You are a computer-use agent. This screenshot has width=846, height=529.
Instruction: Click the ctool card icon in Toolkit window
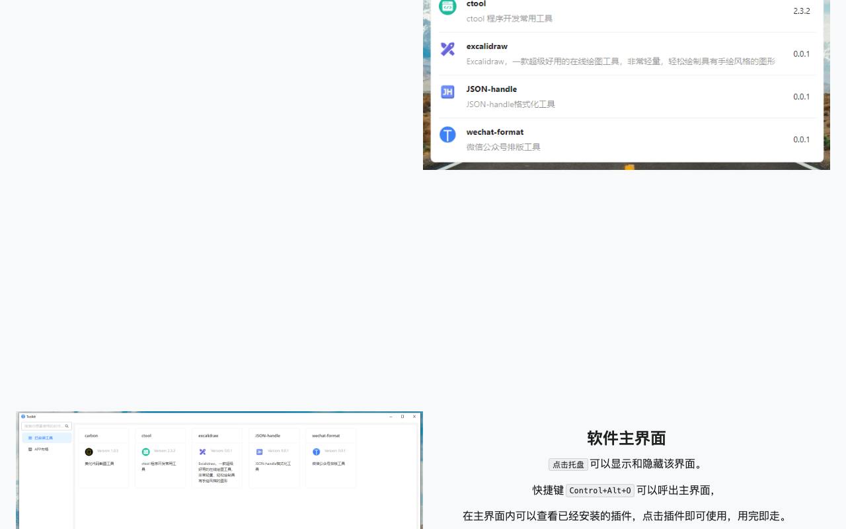(x=146, y=452)
